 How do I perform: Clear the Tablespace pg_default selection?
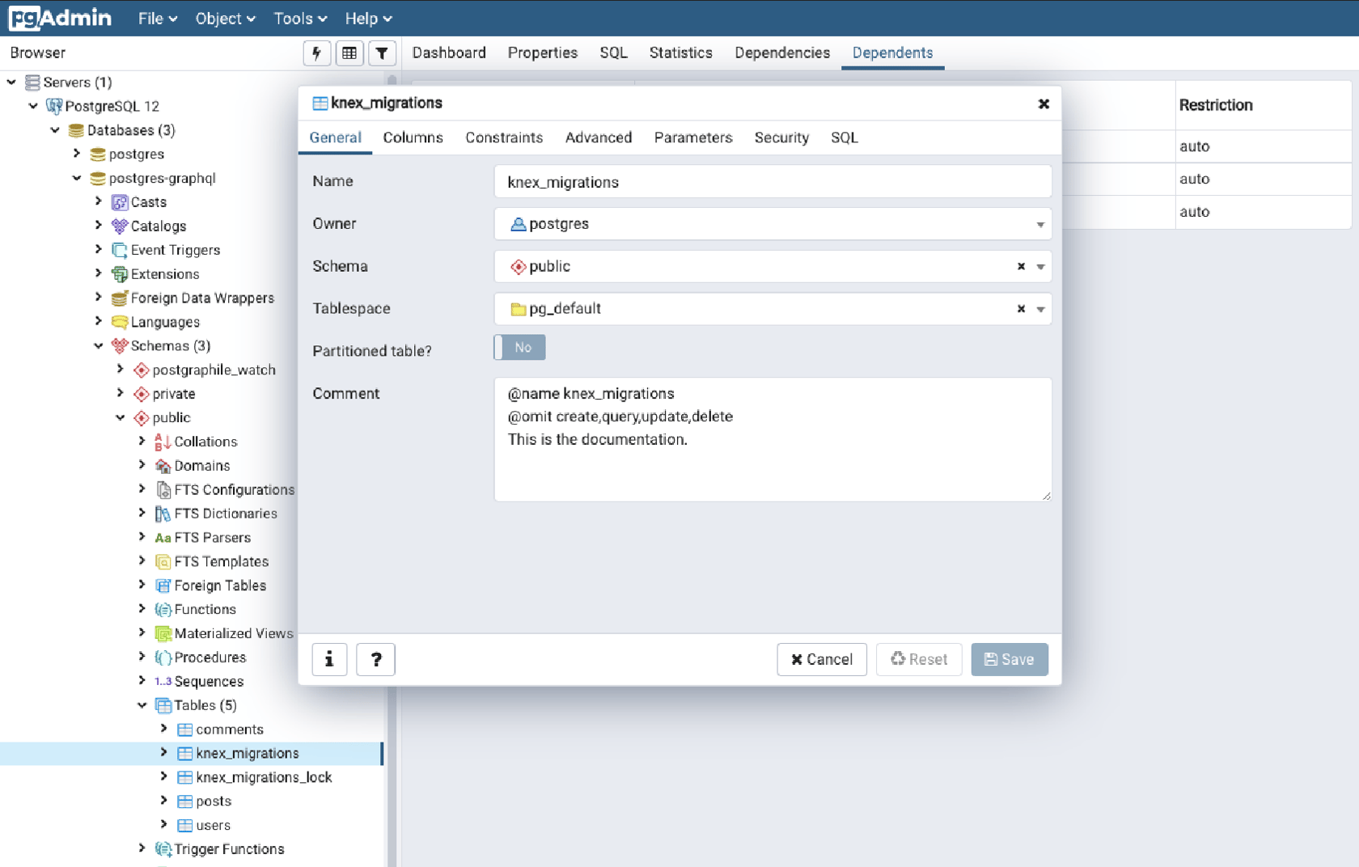click(x=1021, y=308)
